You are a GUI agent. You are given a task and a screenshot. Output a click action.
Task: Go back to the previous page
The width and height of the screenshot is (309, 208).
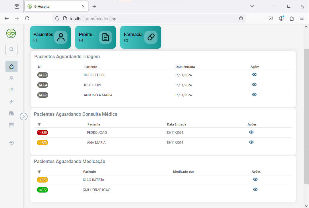tap(7, 19)
